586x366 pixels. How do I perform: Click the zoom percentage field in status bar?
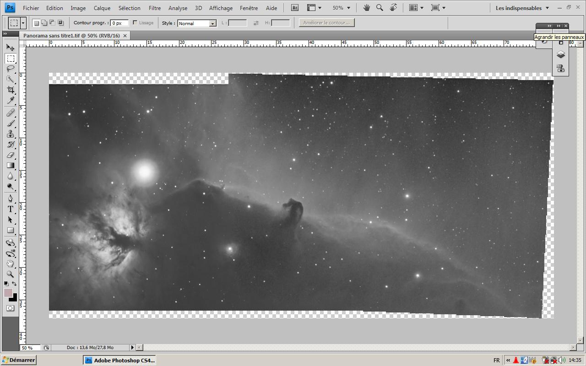pos(30,348)
